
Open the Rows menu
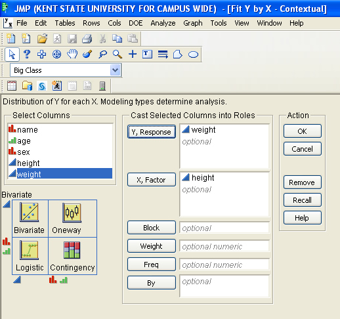coord(91,23)
